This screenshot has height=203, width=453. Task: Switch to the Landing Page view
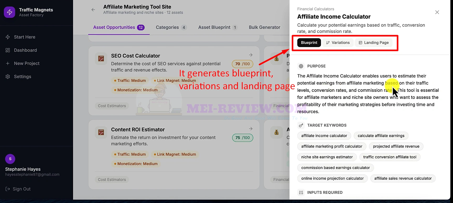click(374, 43)
